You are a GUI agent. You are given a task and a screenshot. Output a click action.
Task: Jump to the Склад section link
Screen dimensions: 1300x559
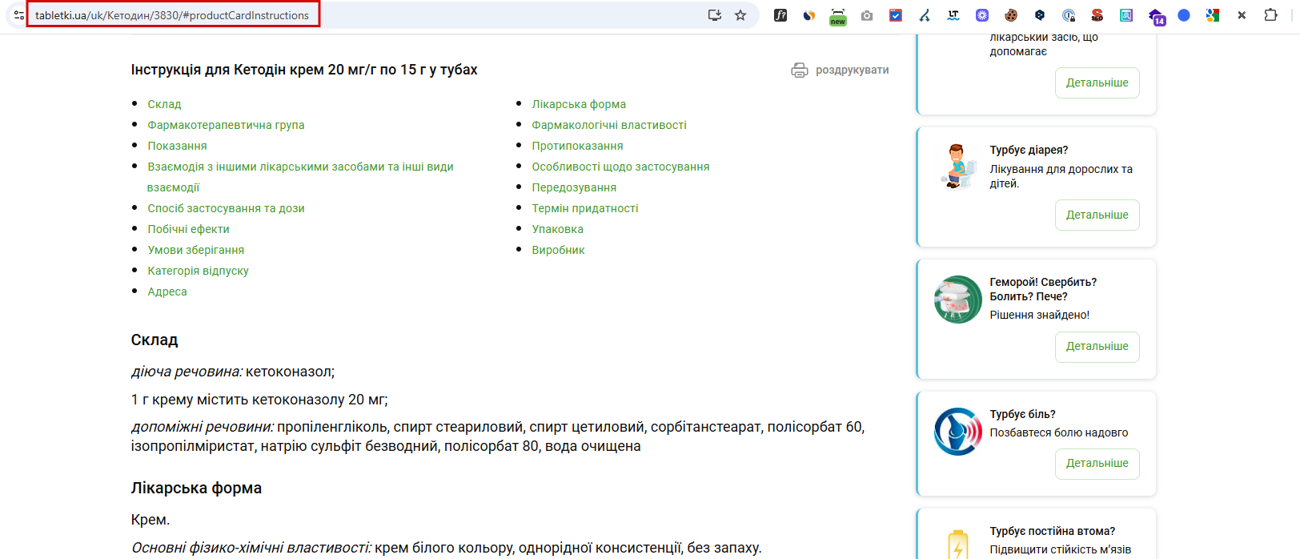(x=164, y=104)
